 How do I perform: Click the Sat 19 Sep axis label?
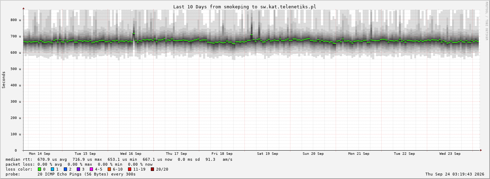(268, 154)
